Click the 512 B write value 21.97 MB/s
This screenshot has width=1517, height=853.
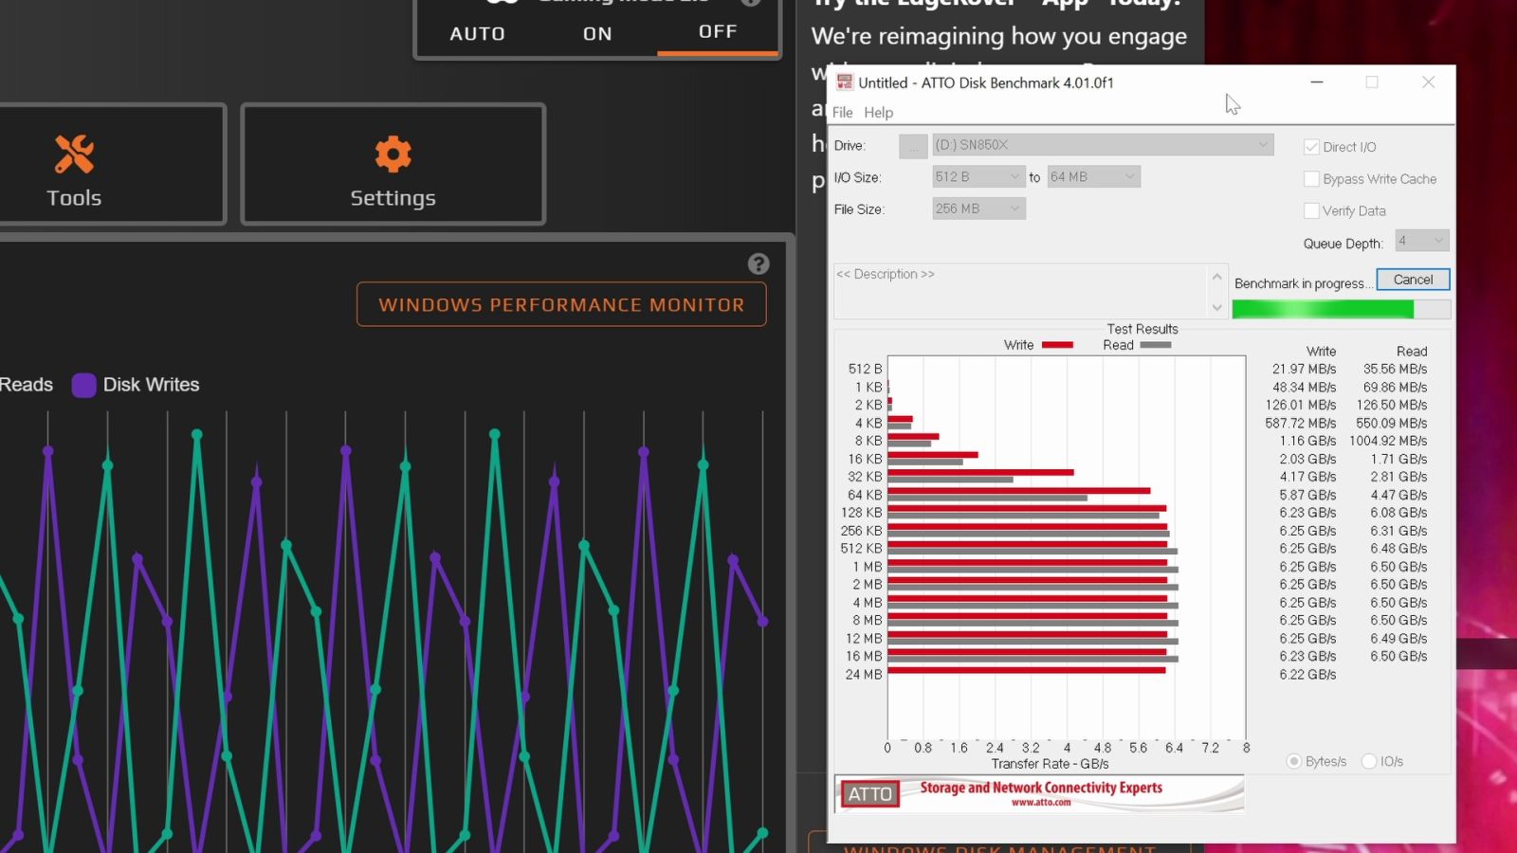pos(1304,370)
